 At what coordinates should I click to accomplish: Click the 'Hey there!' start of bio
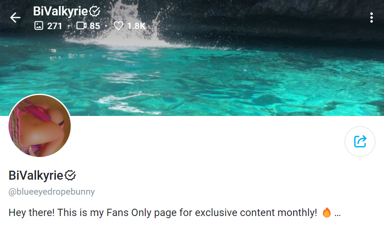tap(31, 213)
